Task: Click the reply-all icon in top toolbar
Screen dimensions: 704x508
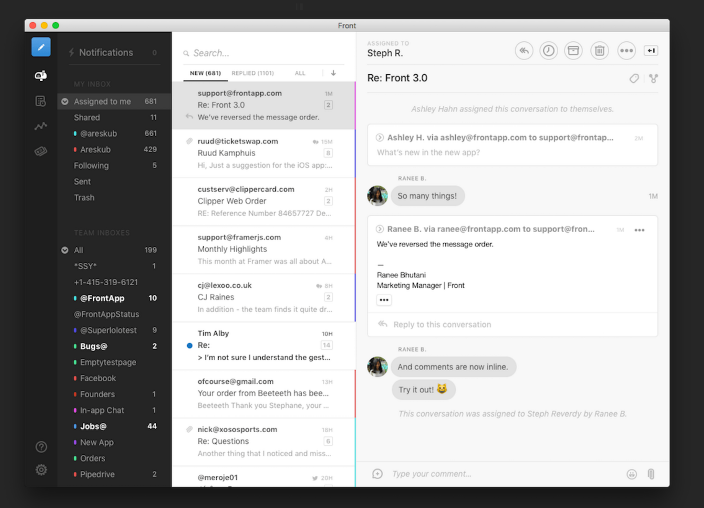Action: (524, 51)
